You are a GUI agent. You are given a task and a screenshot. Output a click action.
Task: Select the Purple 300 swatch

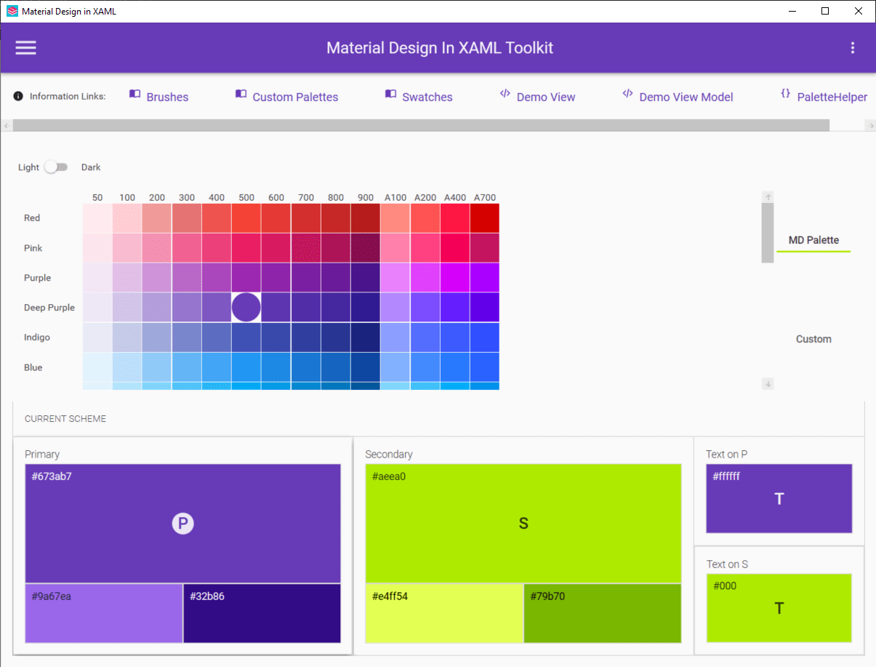click(187, 278)
